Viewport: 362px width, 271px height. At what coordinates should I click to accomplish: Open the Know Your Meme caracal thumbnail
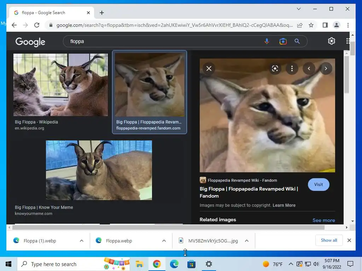99,170
